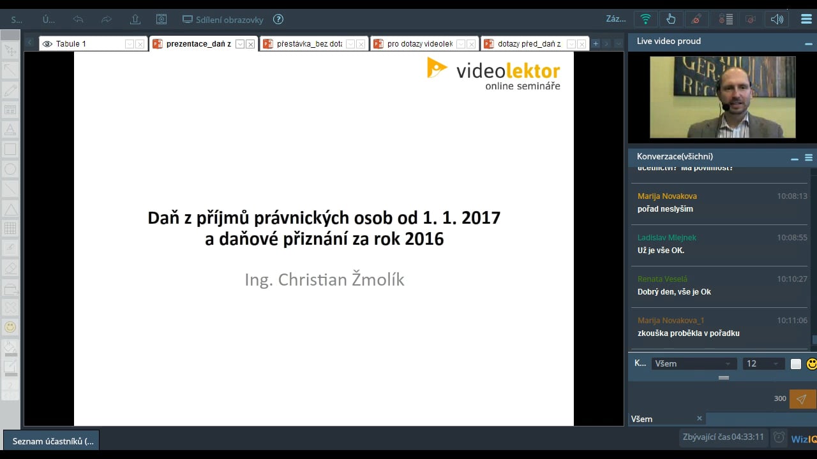Open dropdown on Tabule 1 tab
817x459 pixels.
(130, 44)
